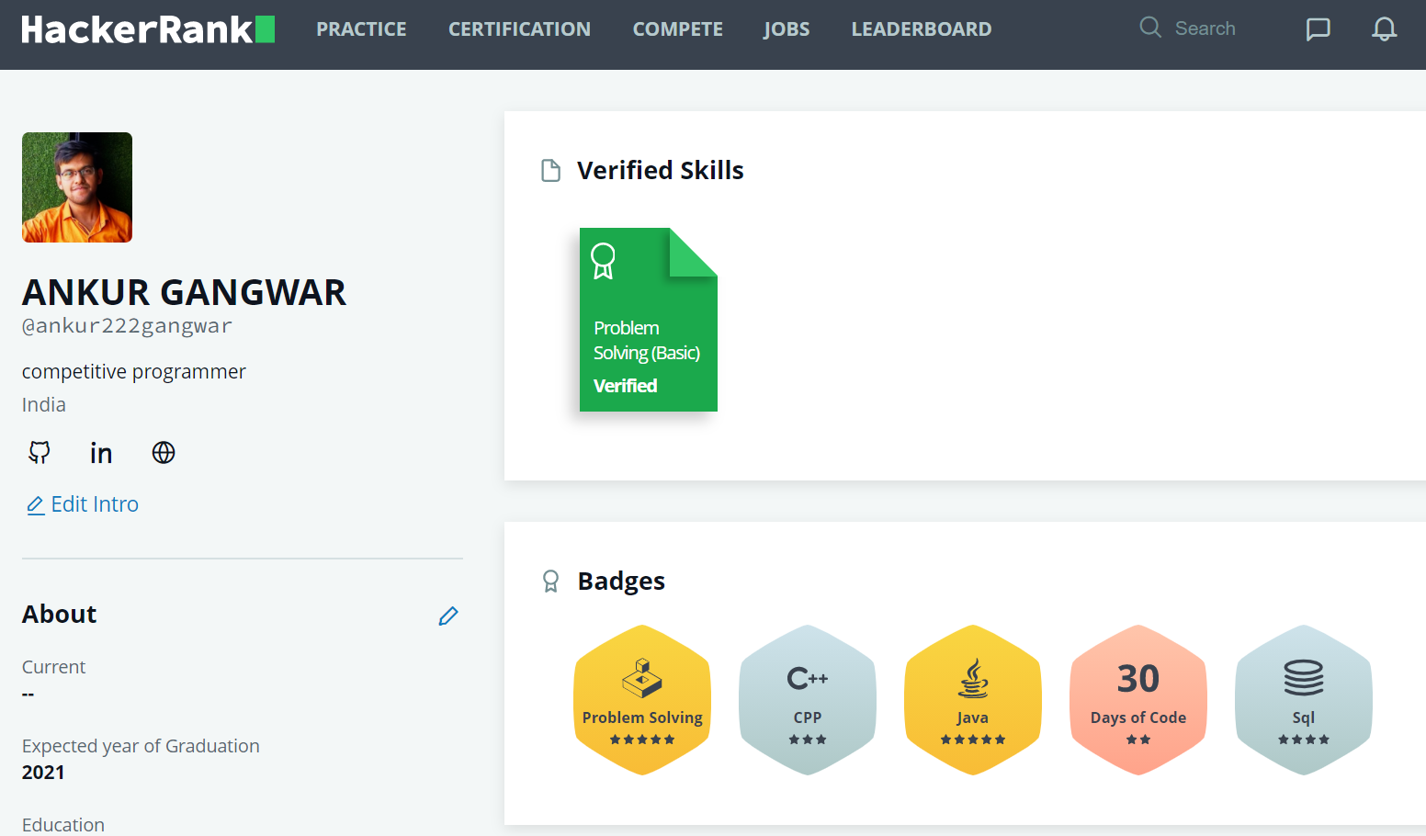Screen dimensions: 1426x836
Task: Click the Verified Skills heading
Action: tap(661, 171)
